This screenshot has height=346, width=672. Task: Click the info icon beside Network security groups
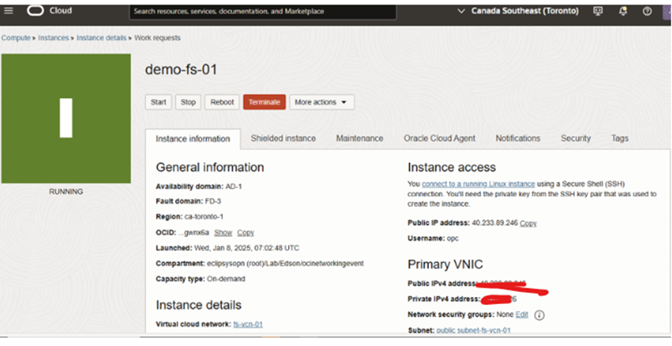(x=539, y=315)
